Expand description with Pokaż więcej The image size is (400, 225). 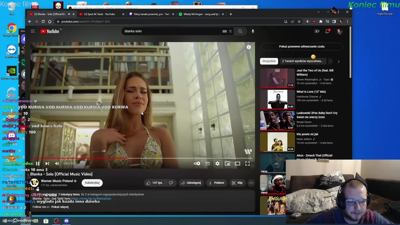tap(60, 207)
